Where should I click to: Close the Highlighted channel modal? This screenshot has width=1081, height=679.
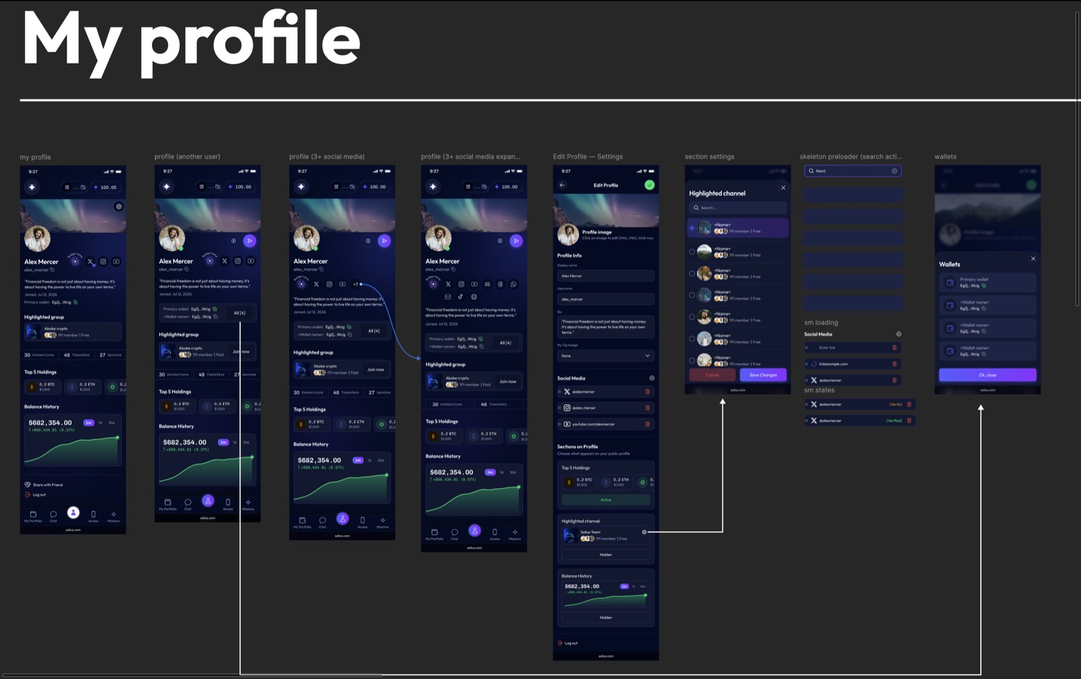783,188
